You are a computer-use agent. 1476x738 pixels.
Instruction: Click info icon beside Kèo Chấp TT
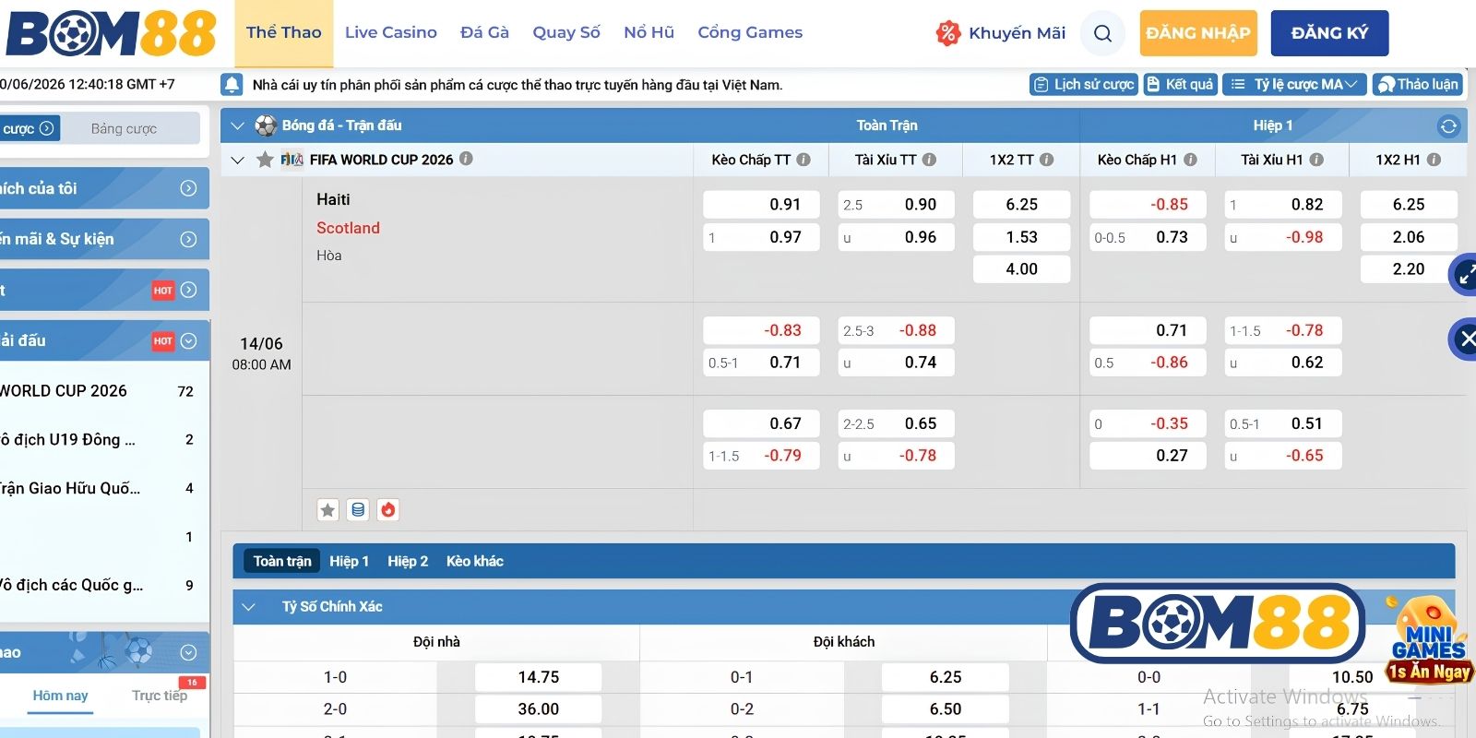click(x=803, y=160)
